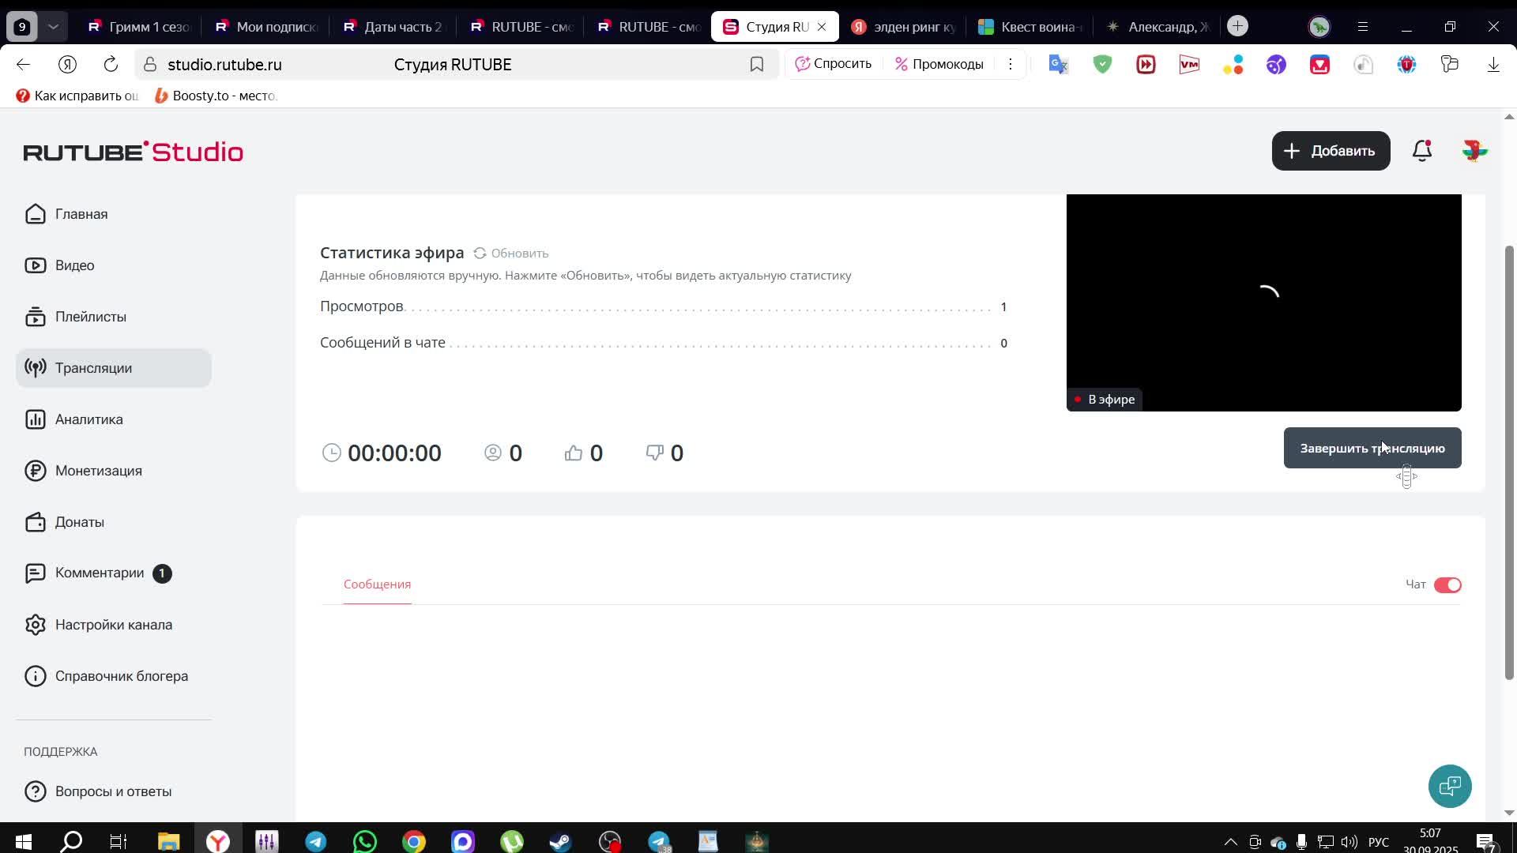Open the browser three-dot address menu
The height and width of the screenshot is (853, 1517).
point(1010,65)
